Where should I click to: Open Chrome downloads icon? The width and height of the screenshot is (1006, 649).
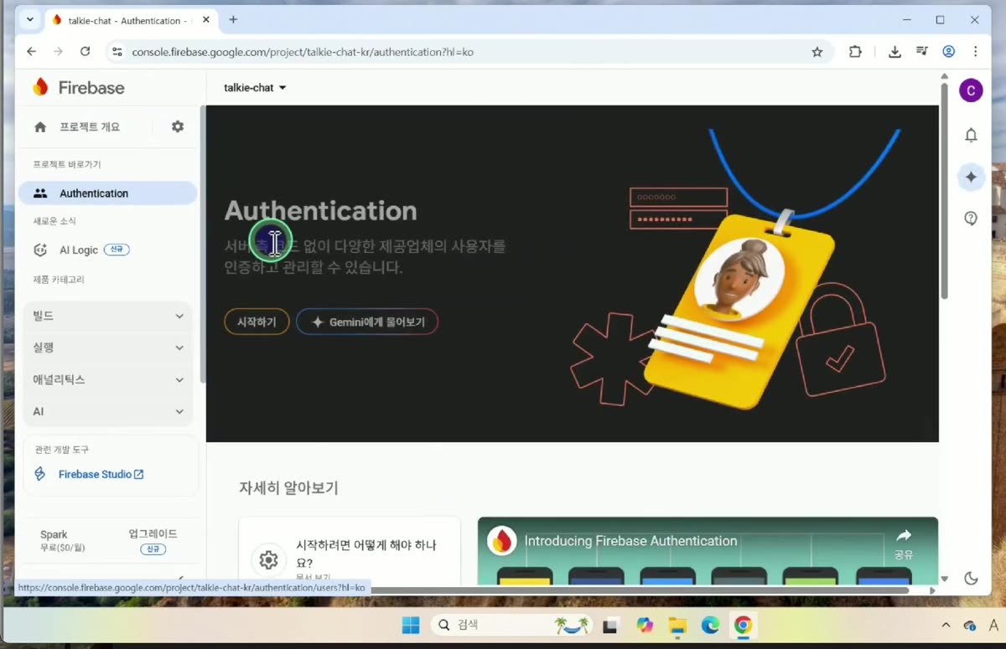[x=895, y=52]
